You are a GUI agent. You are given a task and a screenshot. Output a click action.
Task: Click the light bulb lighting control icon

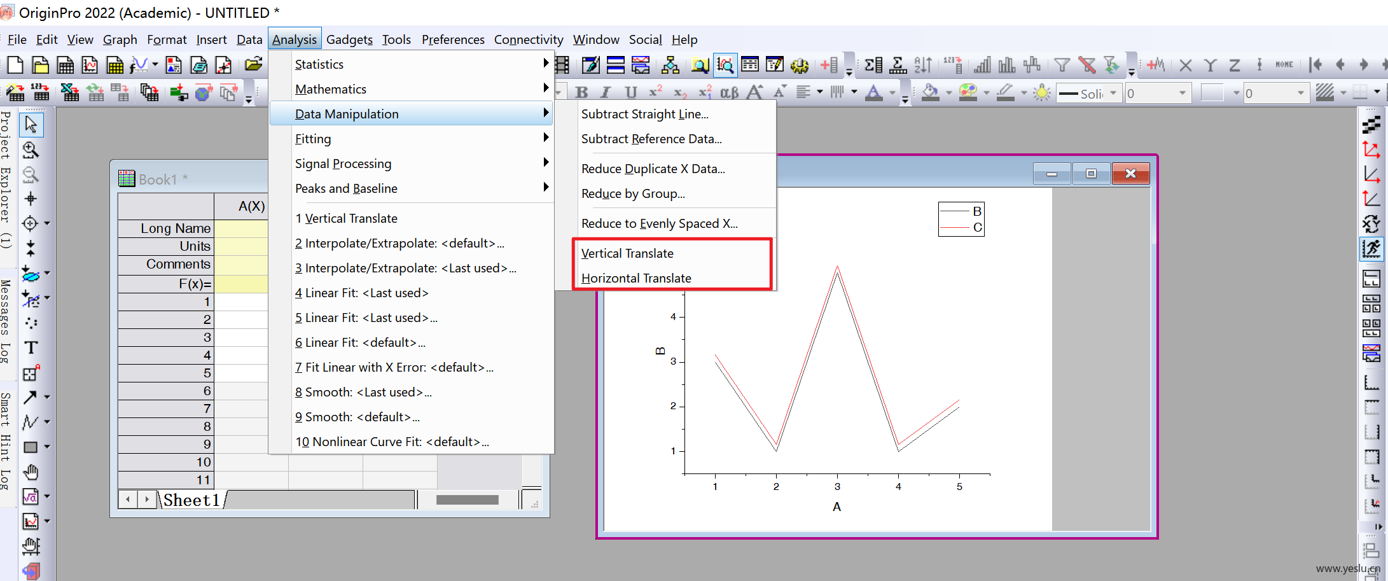coord(1042,93)
